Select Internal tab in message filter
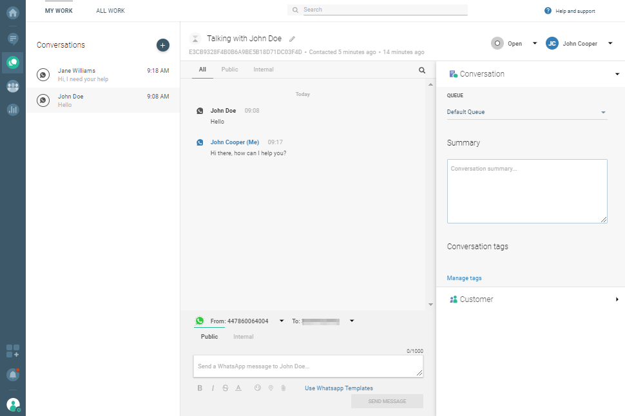 263,70
